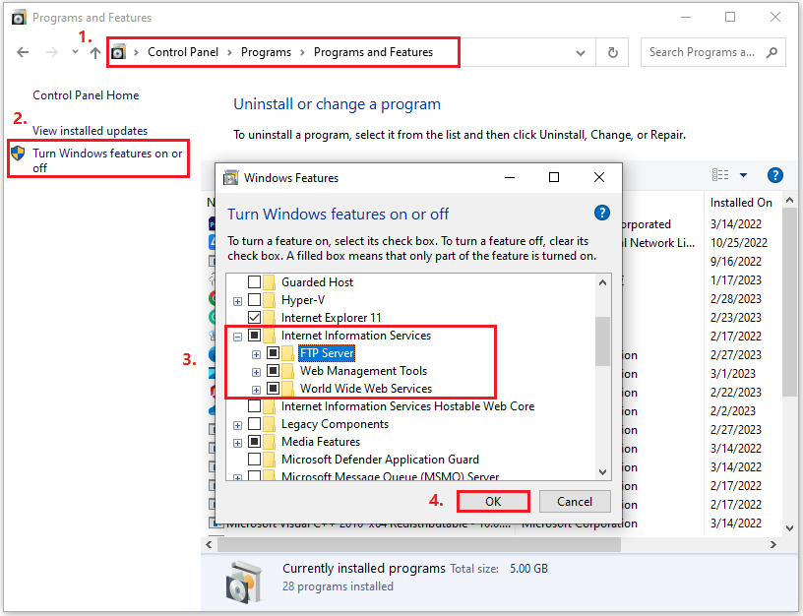803x616 pixels.
Task: Click the Internet Explorer 11 folder icon
Action: (x=270, y=318)
